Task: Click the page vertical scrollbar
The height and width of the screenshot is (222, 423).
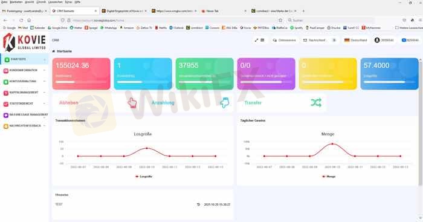Action: (420, 122)
